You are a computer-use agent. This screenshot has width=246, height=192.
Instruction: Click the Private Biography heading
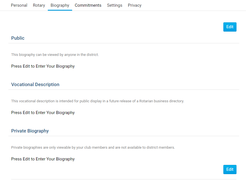[30, 131]
